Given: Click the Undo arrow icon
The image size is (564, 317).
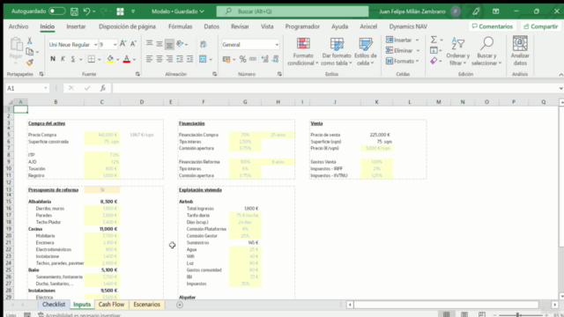Looking at the screenshot, I should pos(86,11).
